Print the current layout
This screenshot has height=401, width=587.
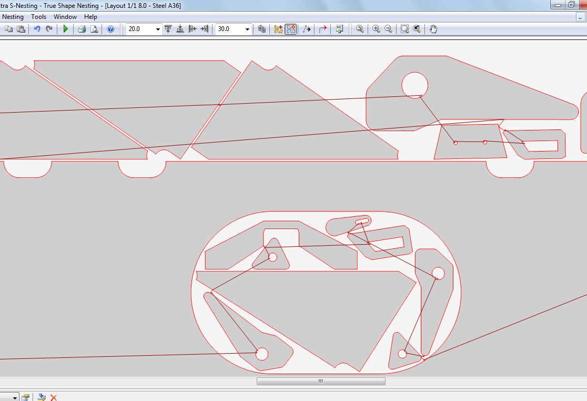82,29
